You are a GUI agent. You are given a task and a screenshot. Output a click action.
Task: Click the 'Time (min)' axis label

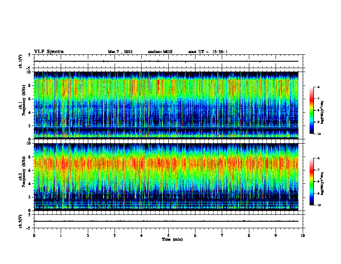(x=172, y=239)
